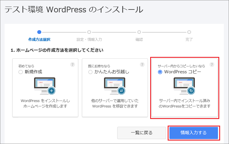Select the かんたんお引越し radio button

click(90, 72)
